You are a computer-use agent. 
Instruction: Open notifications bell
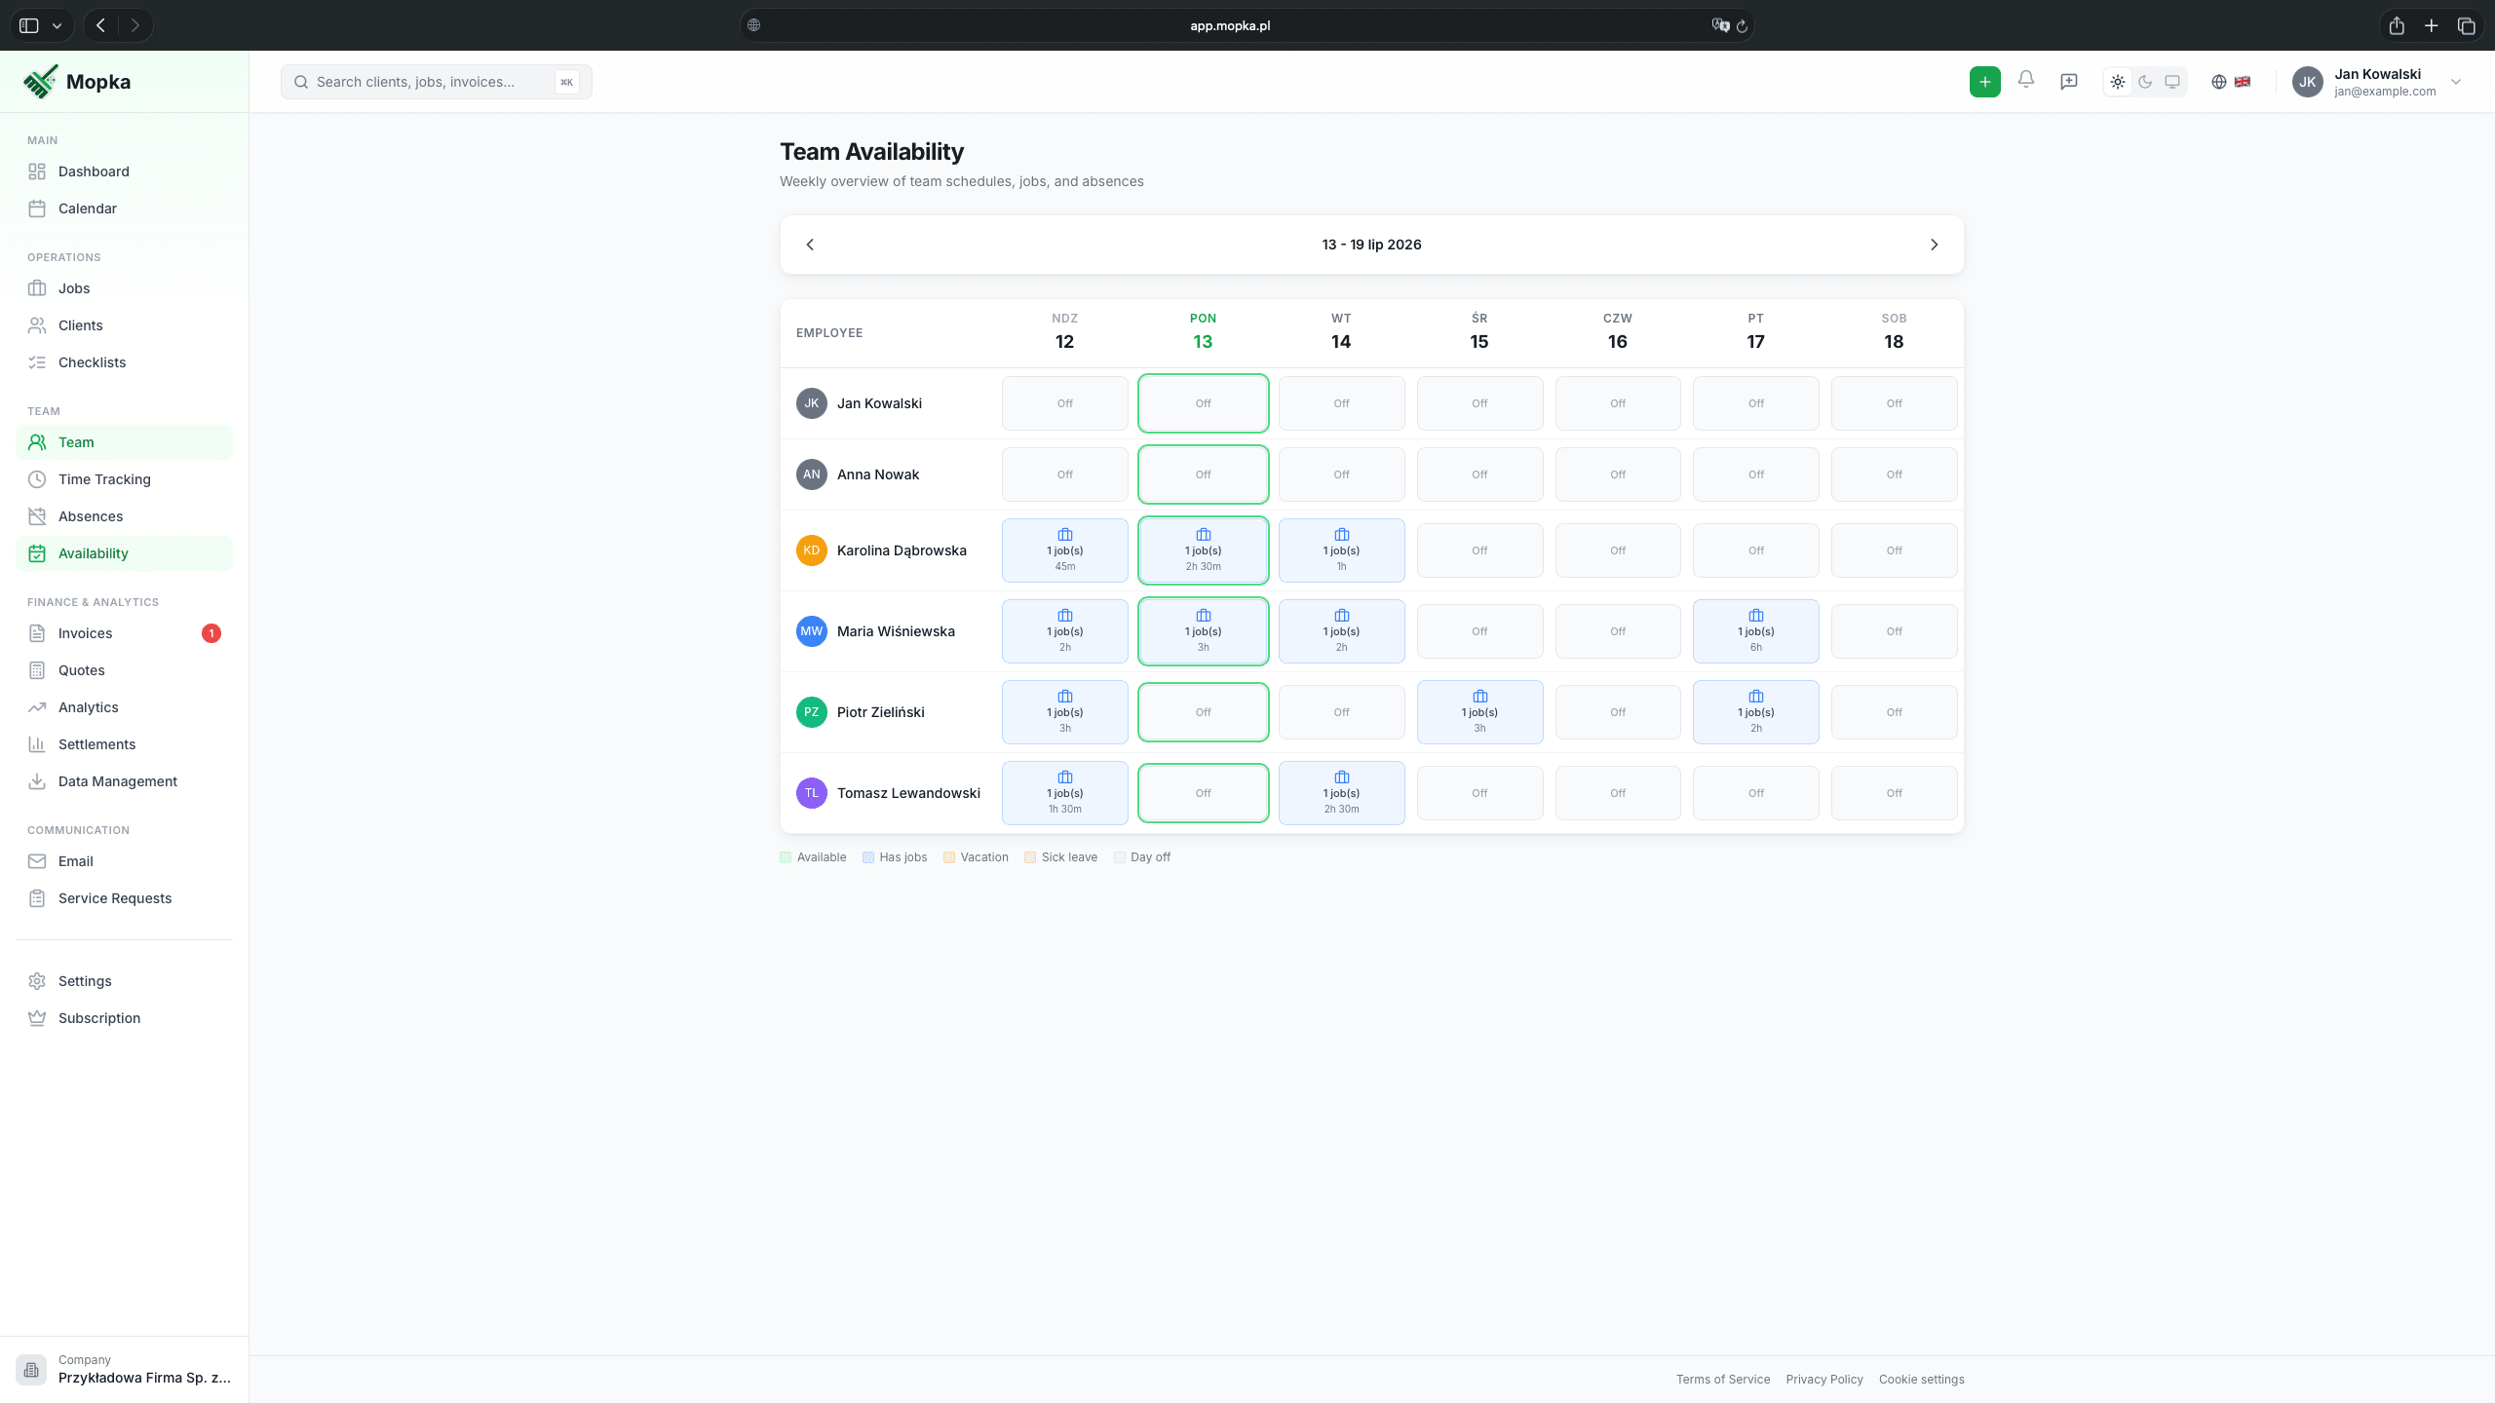pos(2026,80)
